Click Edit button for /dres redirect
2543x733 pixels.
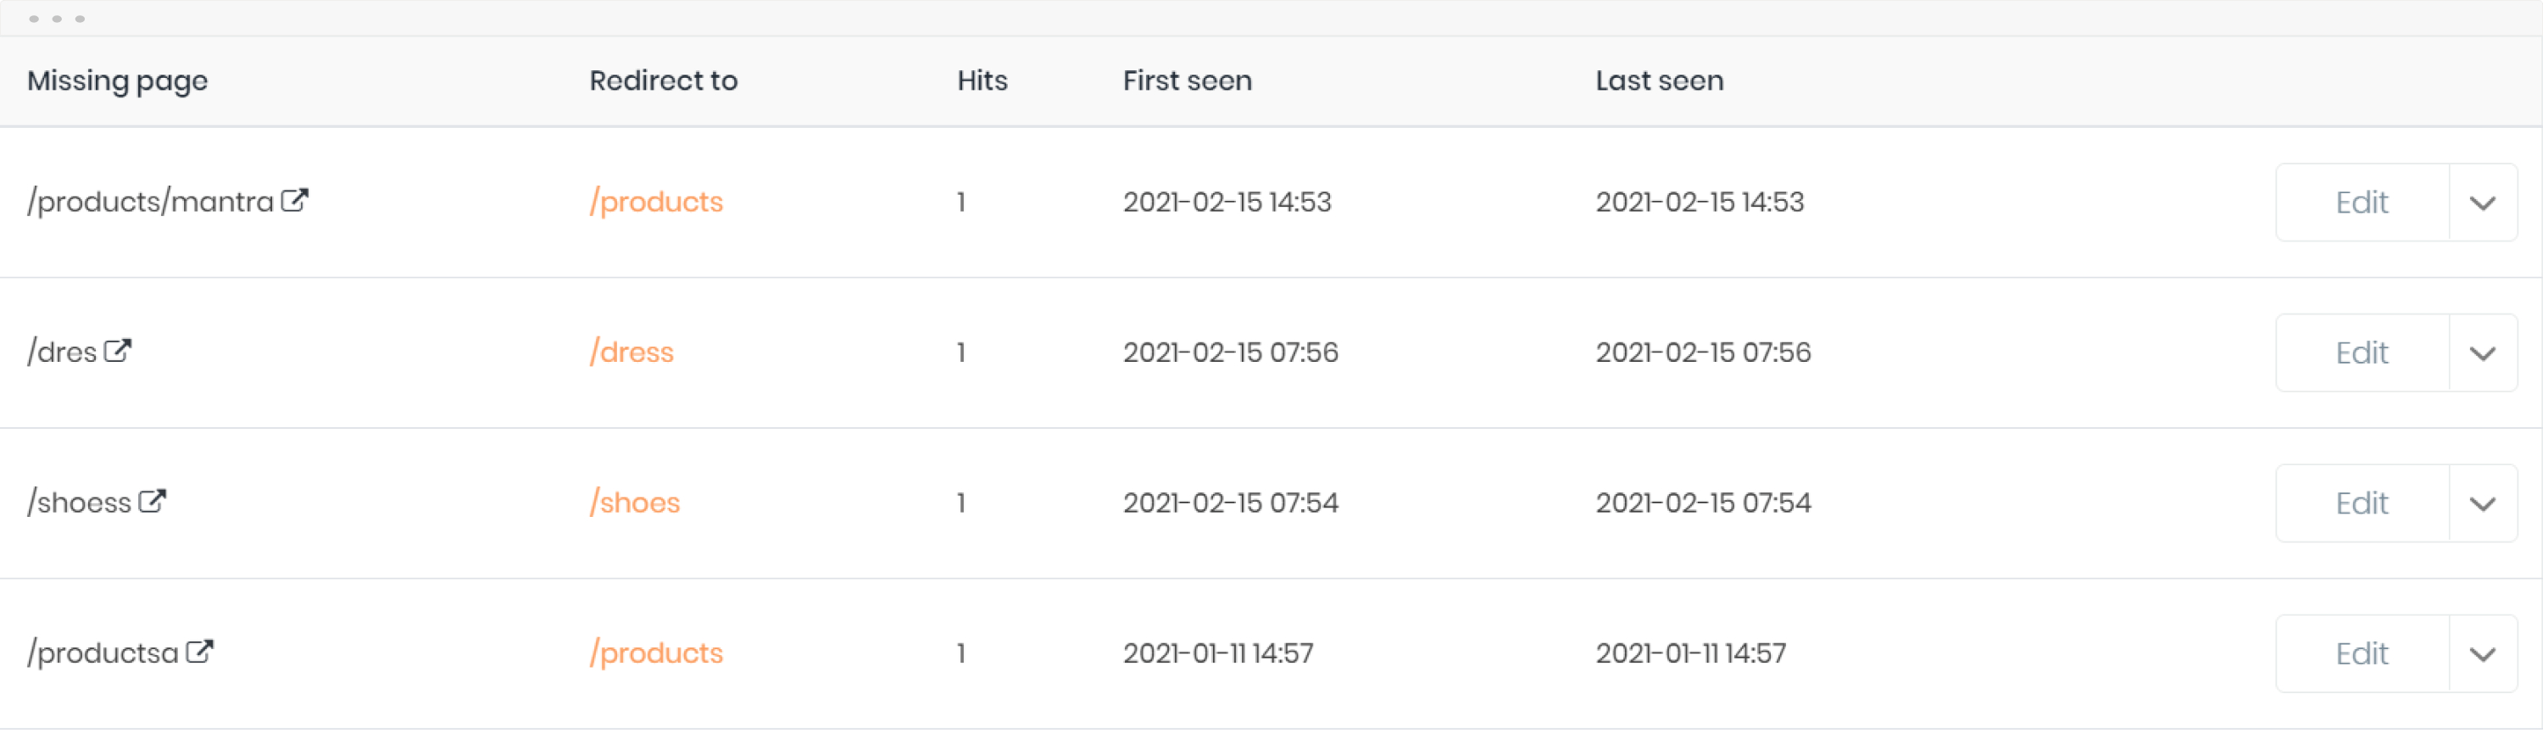tap(2362, 353)
